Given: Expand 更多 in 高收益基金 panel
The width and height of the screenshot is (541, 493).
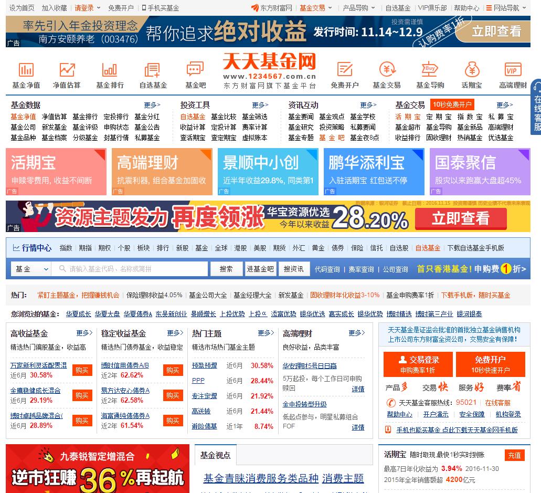Looking at the screenshot, I should [x=84, y=333].
